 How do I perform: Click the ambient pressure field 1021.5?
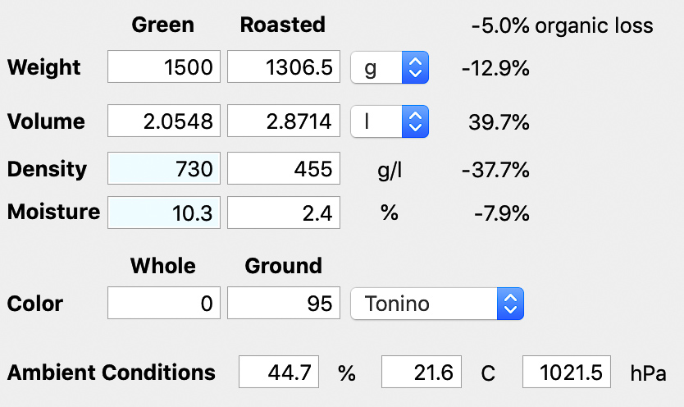567,372
